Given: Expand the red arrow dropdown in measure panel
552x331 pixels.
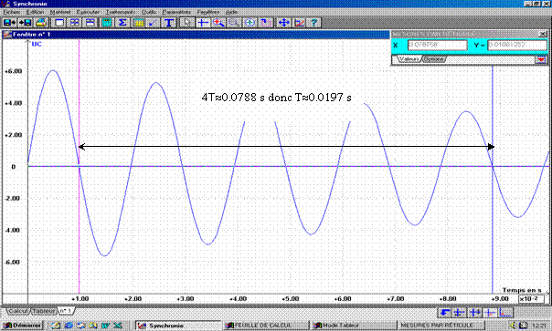Looking at the screenshot, I should pyautogui.click(x=541, y=59).
